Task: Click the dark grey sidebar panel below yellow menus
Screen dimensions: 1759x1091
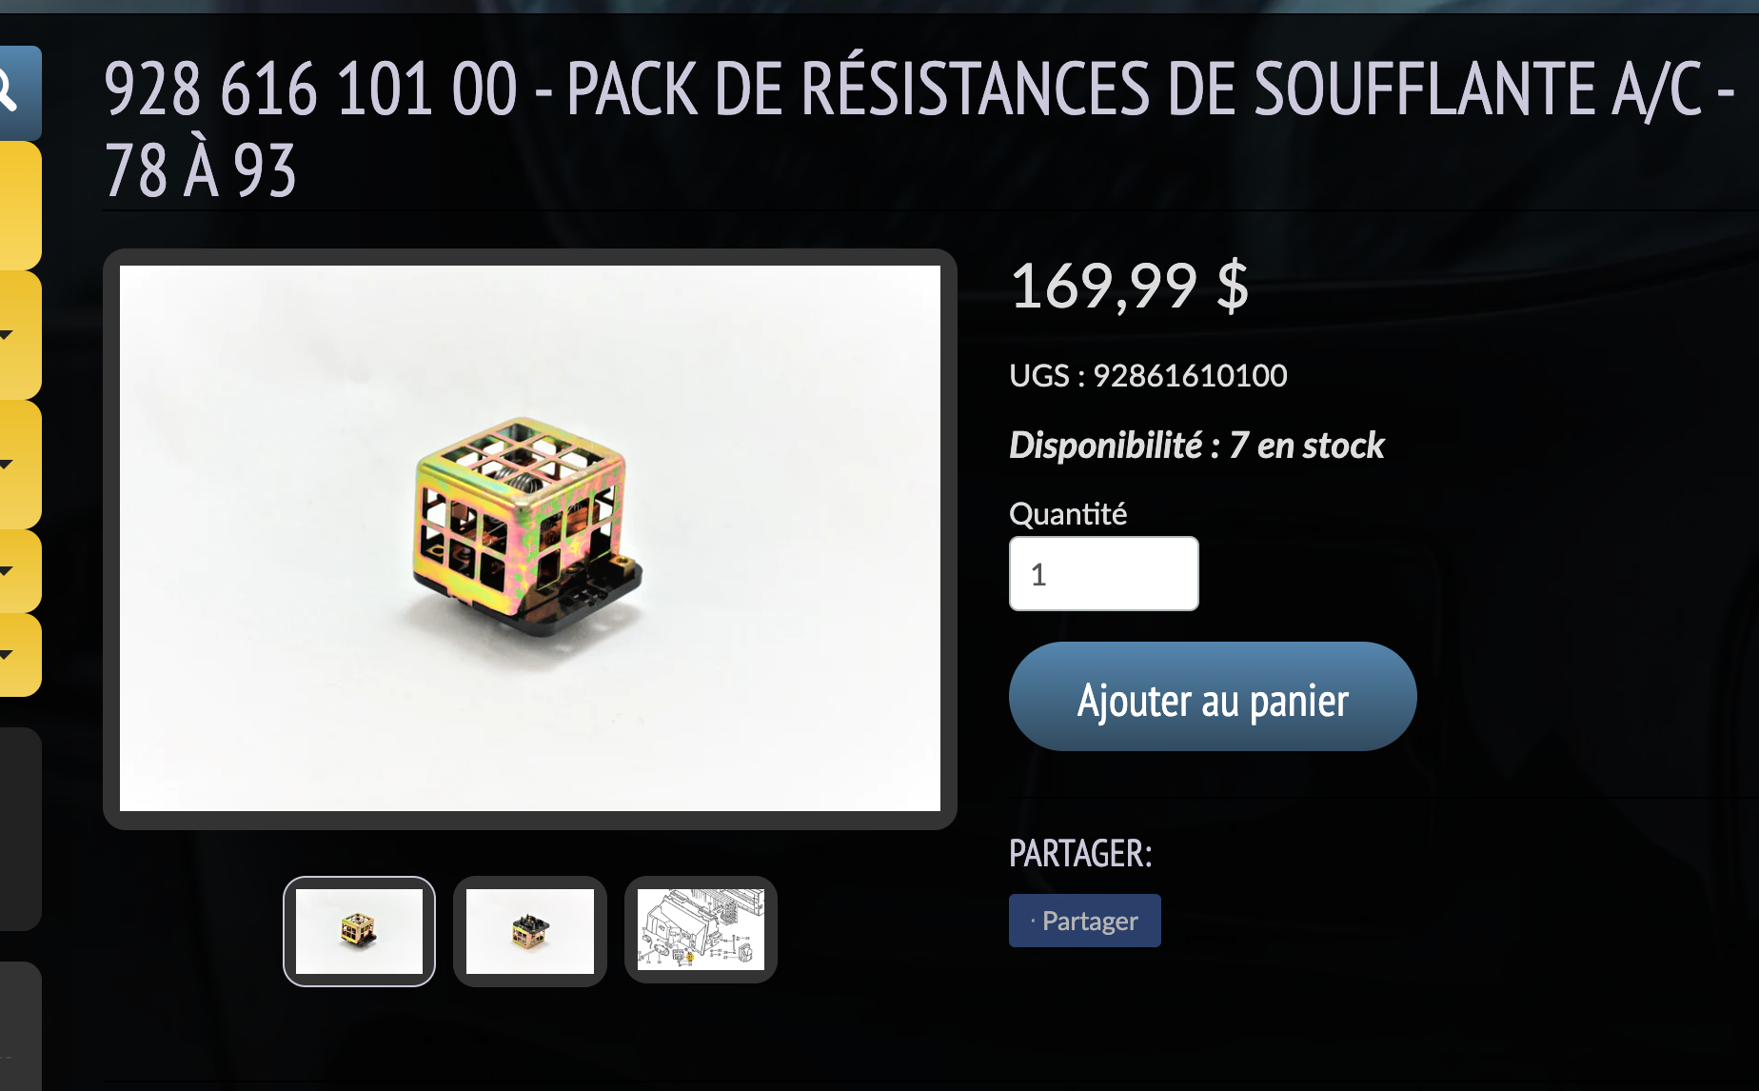Action: pyautogui.click(x=19, y=828)
